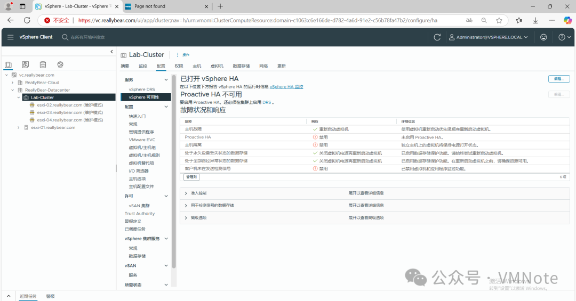This screenshot has height=301, width=576.
Task: Open the 数据存储 tab
Action: click(x=241, y=66)
